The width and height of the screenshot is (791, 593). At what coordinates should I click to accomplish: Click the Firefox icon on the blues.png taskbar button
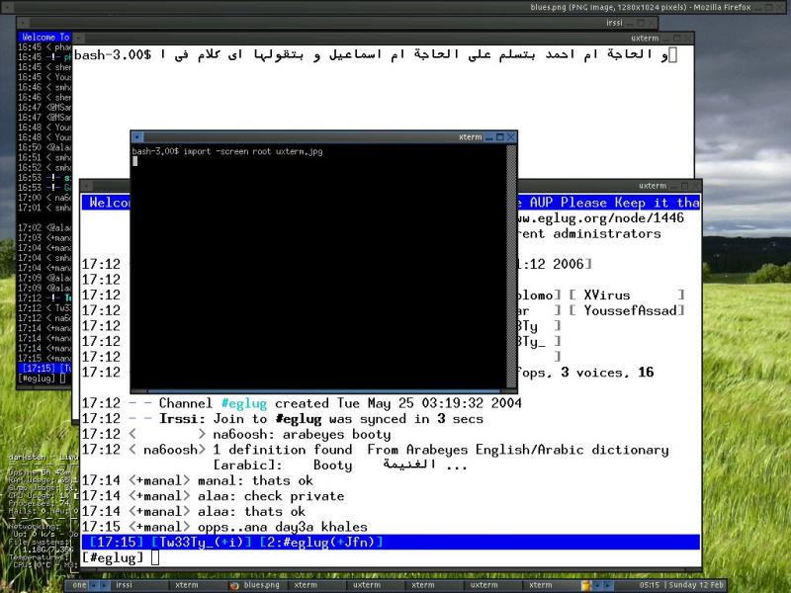pos(232,585)
